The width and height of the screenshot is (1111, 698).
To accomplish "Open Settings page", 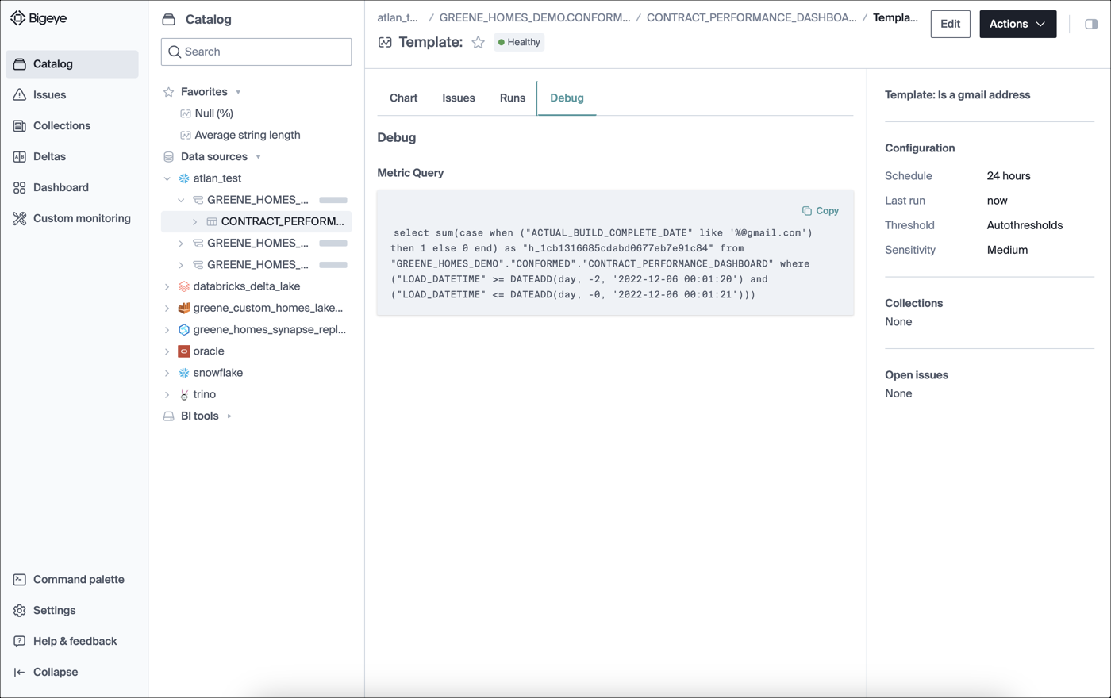I will 71,611.
